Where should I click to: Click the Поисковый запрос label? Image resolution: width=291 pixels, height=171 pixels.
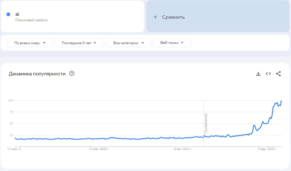pos(32,20)
